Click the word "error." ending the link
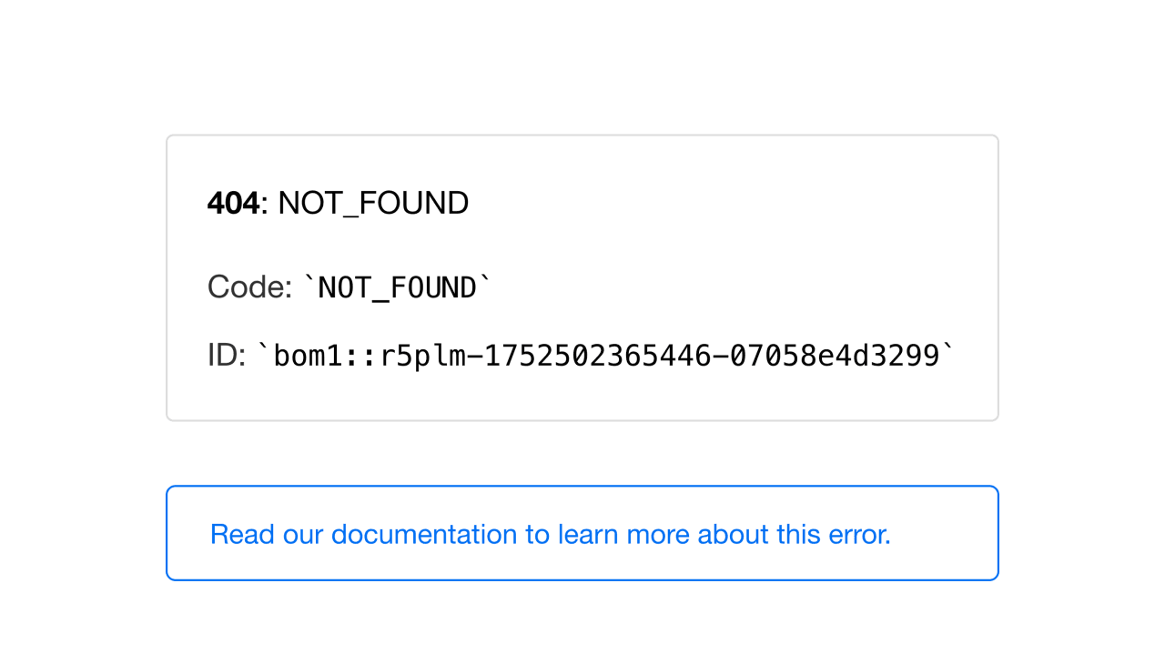 (x=859, y=534)
